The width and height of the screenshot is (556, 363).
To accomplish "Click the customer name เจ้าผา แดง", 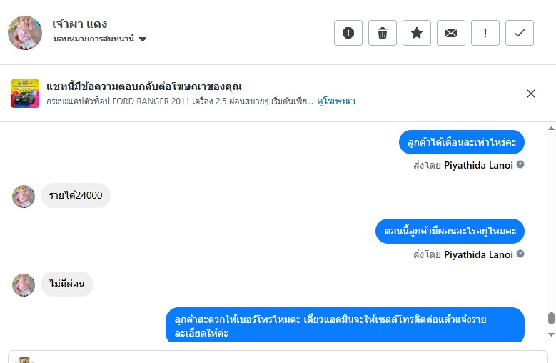I will point(80,24).
